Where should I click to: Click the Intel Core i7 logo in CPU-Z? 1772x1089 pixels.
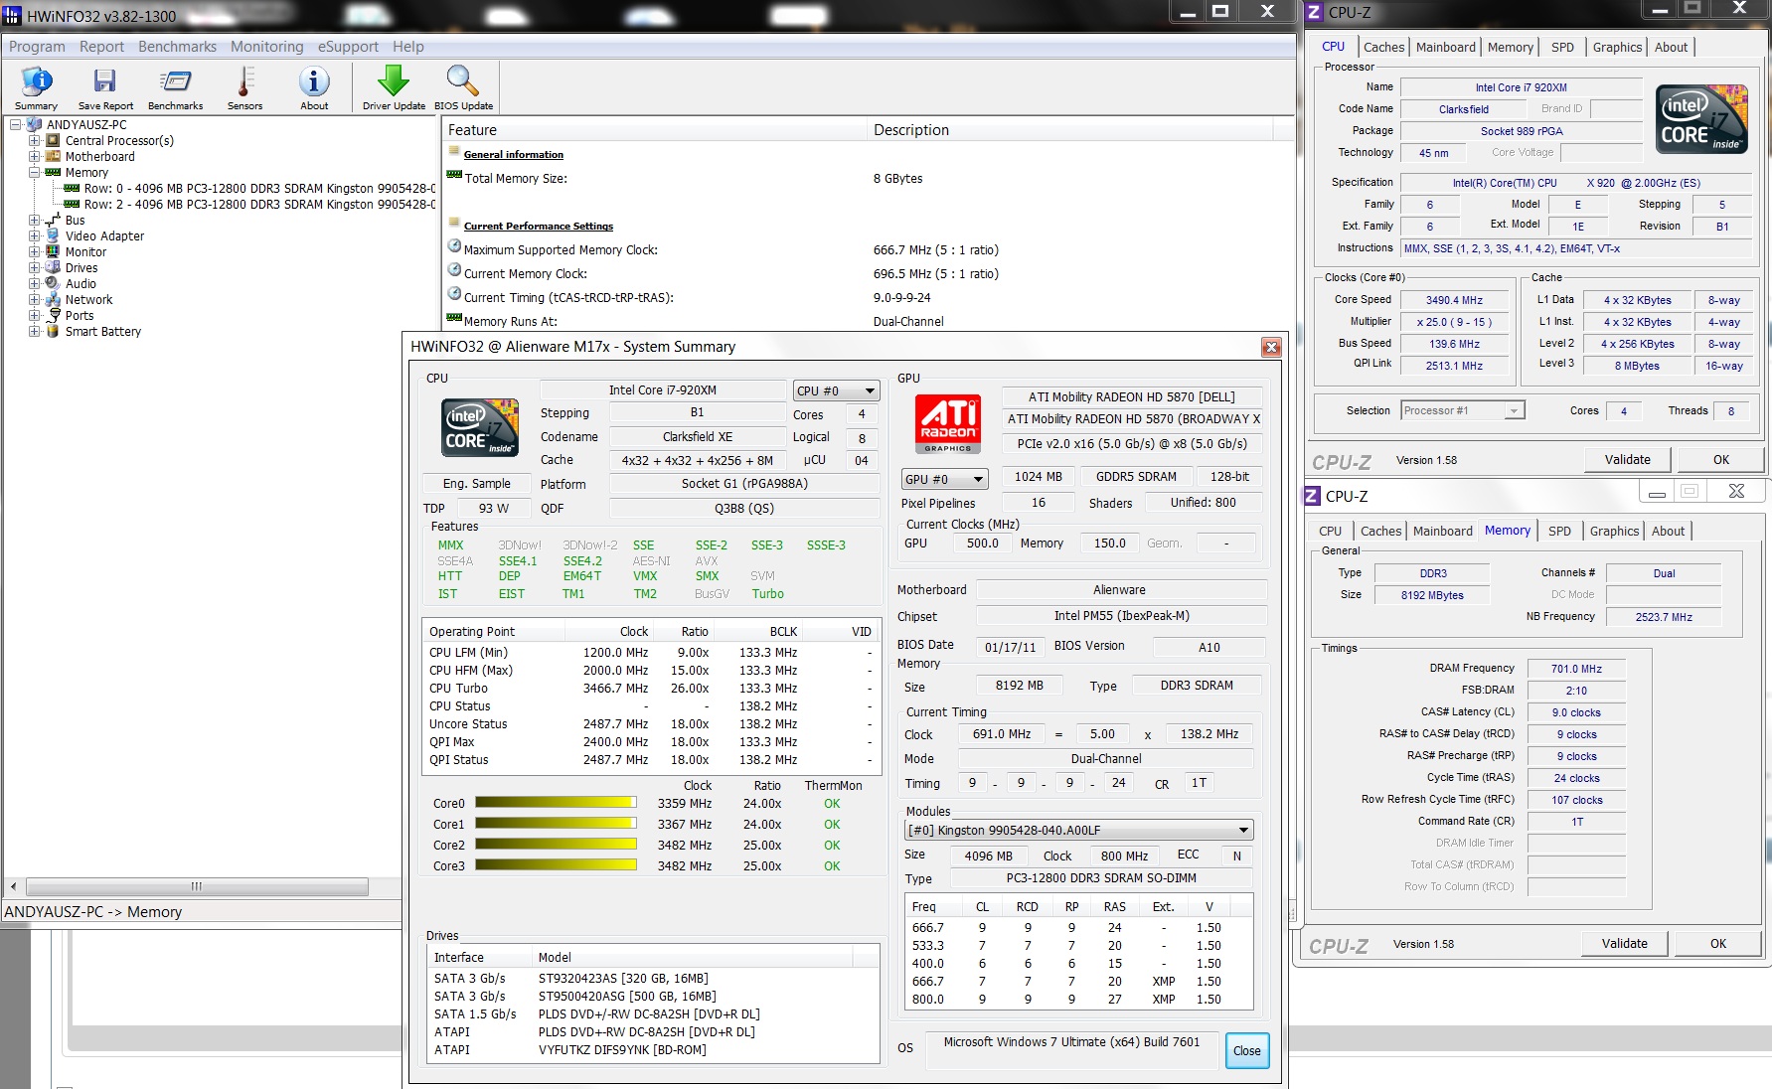click(x=1701, y=119)
